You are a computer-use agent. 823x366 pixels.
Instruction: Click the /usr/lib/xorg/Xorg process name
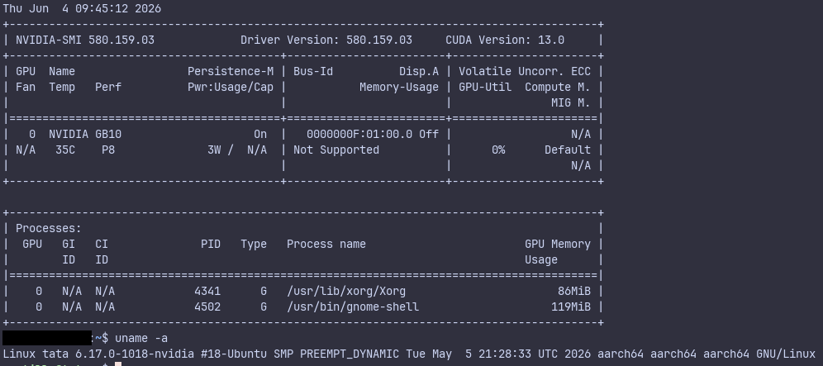coord(346,292)
